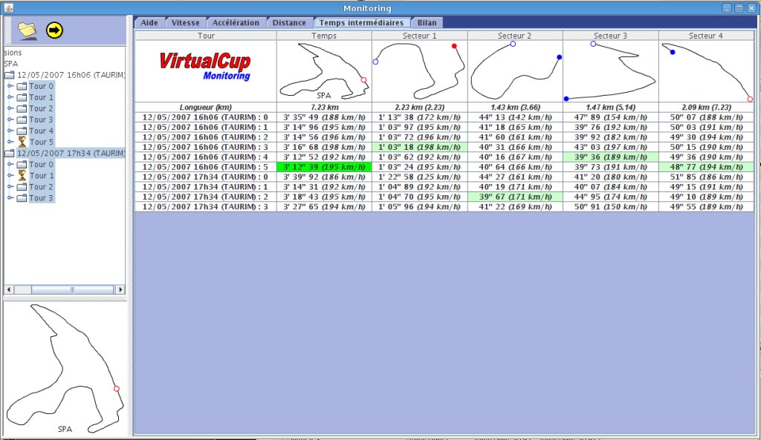Image resolution: width=761 pixels, height=440 pixels.
Task: Open the Bilan tab
Action: coord(427,23)
